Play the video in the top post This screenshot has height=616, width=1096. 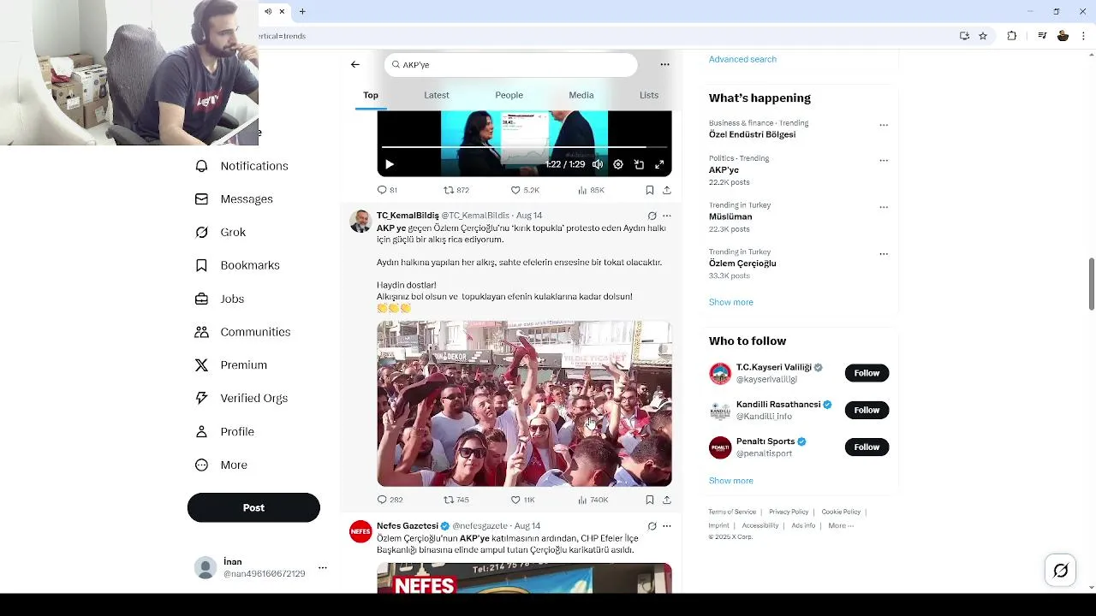[x=389, y=164]
